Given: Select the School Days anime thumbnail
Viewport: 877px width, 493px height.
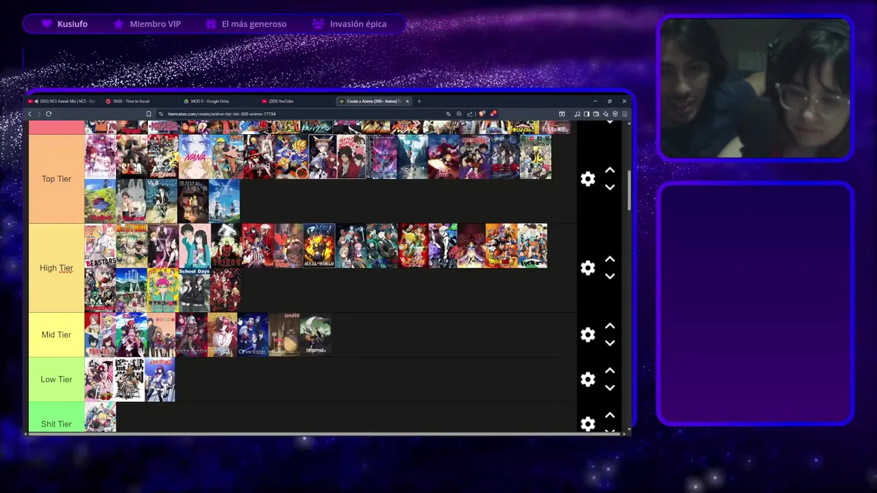Looking at the screenshot, I should tap(195, 290).
